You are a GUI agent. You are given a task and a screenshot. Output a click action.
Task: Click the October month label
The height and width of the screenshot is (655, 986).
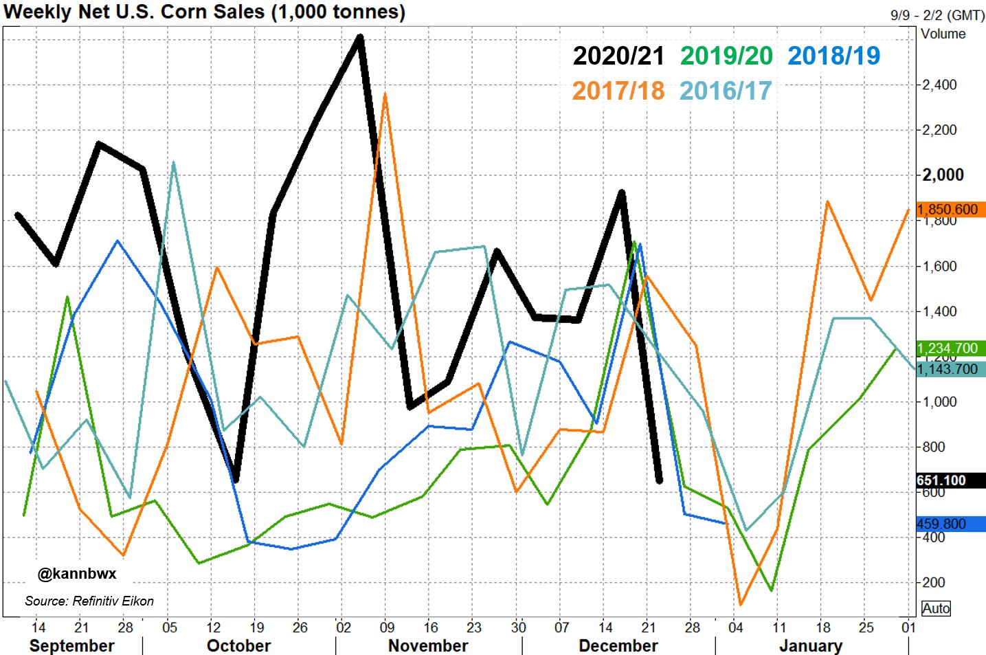tap(238, 646)
